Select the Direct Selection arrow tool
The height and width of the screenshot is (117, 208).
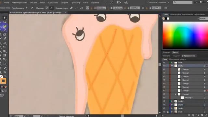pos(5,18)
